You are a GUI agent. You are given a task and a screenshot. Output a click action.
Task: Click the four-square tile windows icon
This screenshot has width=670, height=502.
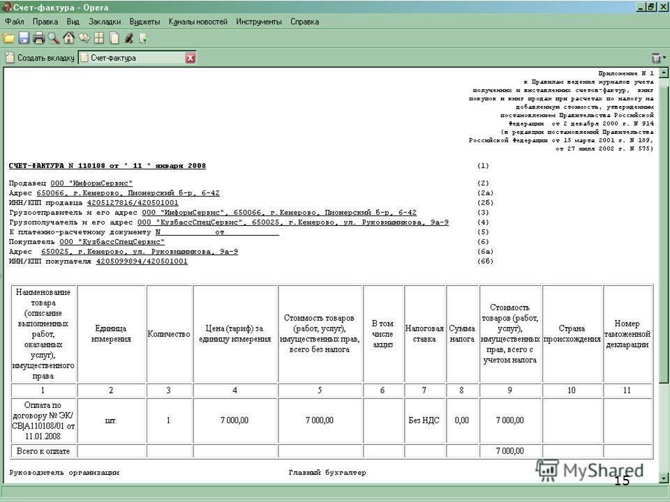pyautogui.click(x=98, y=38)
